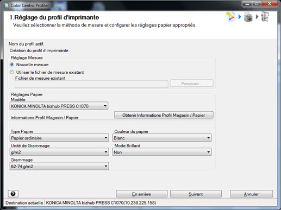Image resolution: width=281 pixels, height=210 pixels.
Task: Open the Modèle dropdown for KONICA MINOLTA
Action: pos(59,106)
